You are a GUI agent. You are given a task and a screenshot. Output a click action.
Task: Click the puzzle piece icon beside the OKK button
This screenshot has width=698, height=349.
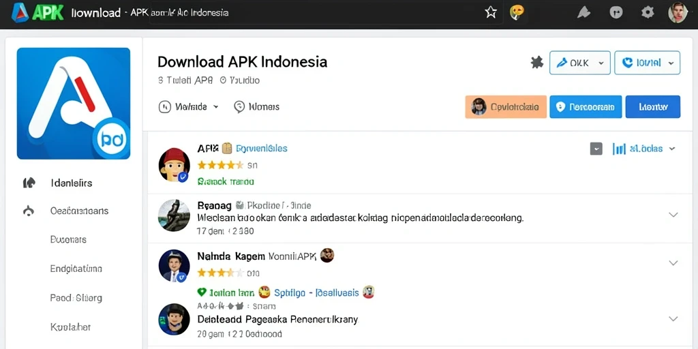(x=537, y=63)
